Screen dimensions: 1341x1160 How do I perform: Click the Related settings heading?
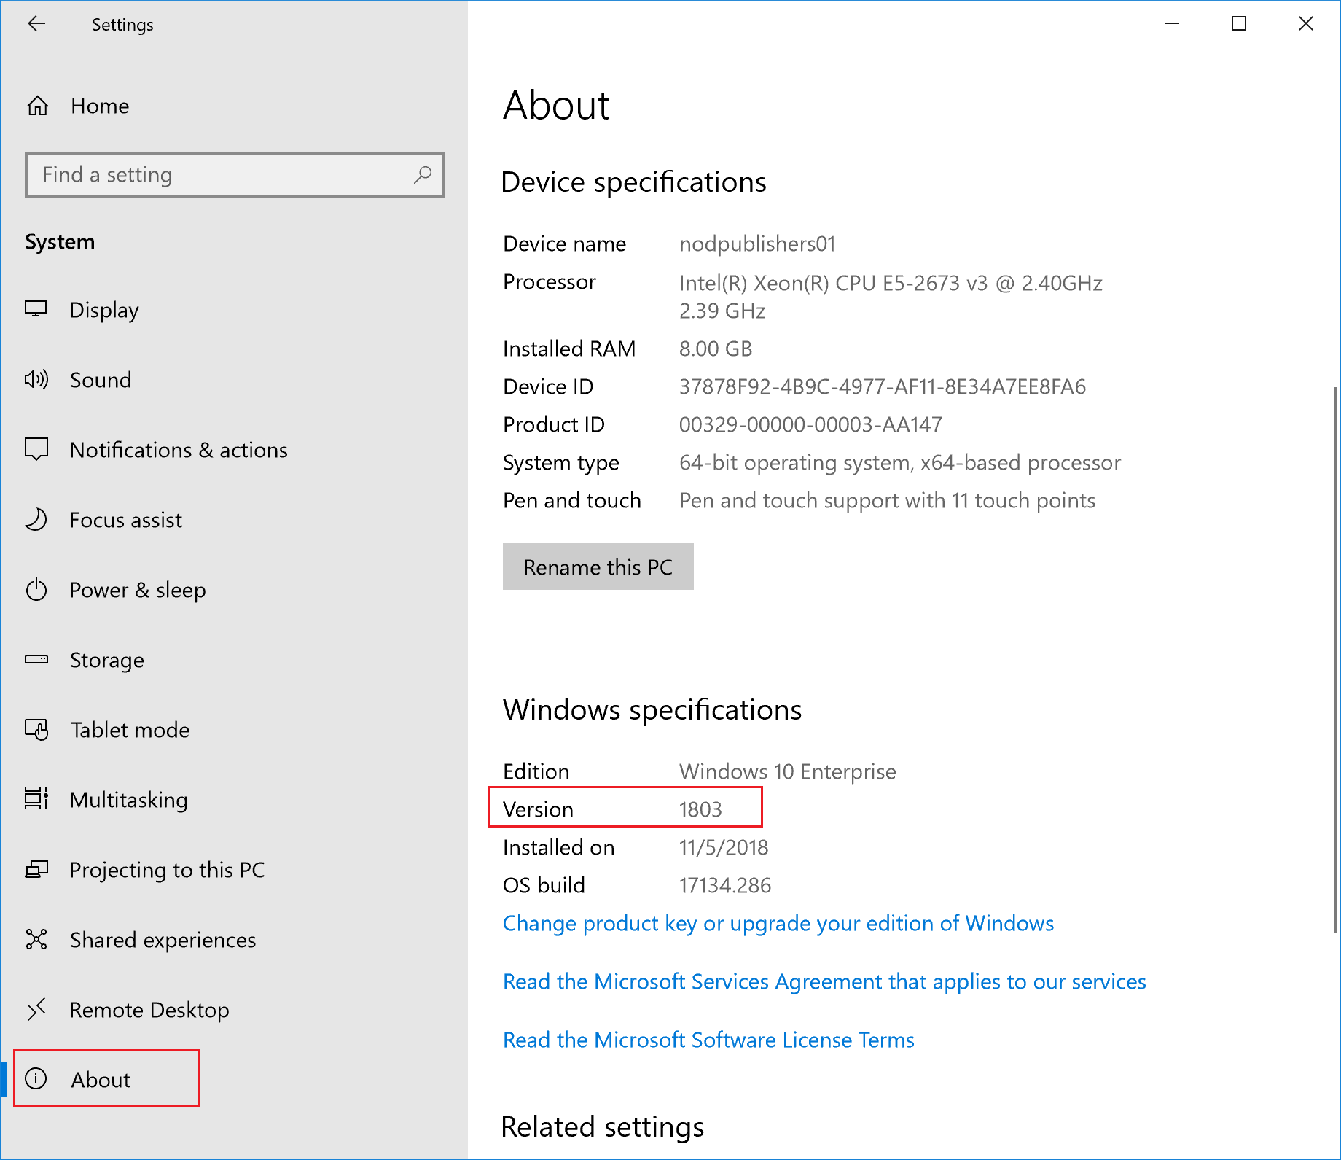point(603,1127)
